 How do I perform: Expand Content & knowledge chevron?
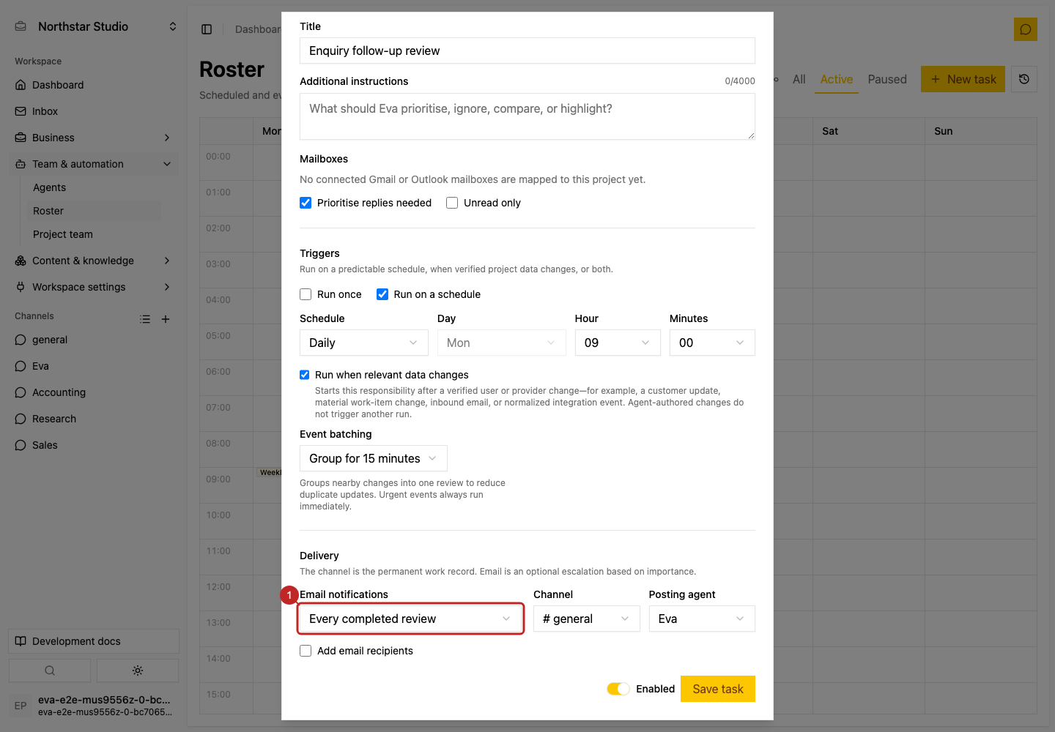[x=167, y=261]
